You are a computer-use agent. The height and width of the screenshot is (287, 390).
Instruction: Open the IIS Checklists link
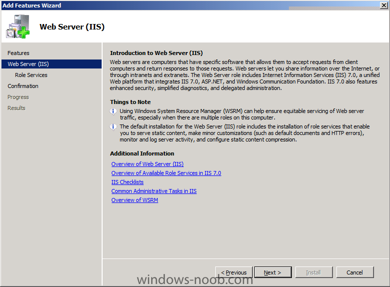pyautogui.click(x=127, y=182)
